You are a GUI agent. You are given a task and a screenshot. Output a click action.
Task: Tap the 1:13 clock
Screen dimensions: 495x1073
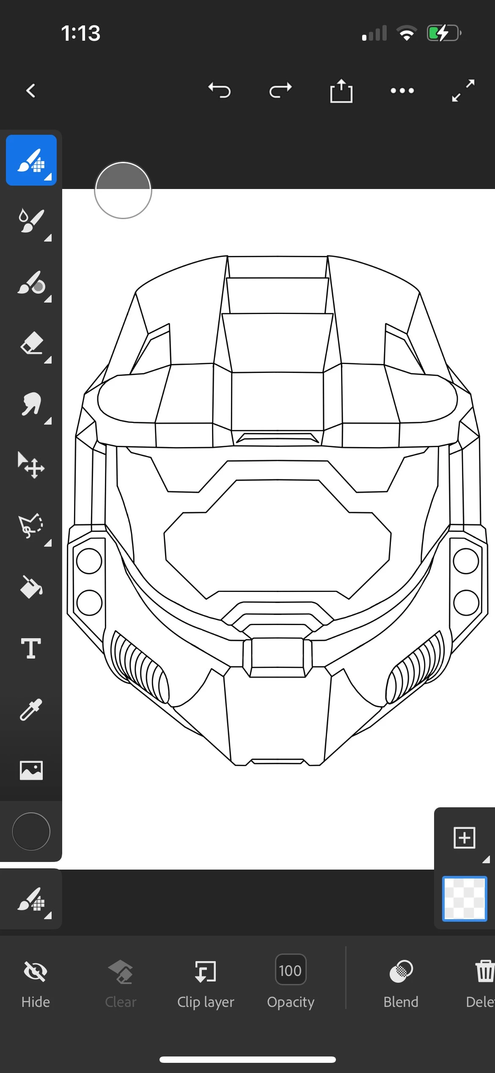[x=80, y=33]
